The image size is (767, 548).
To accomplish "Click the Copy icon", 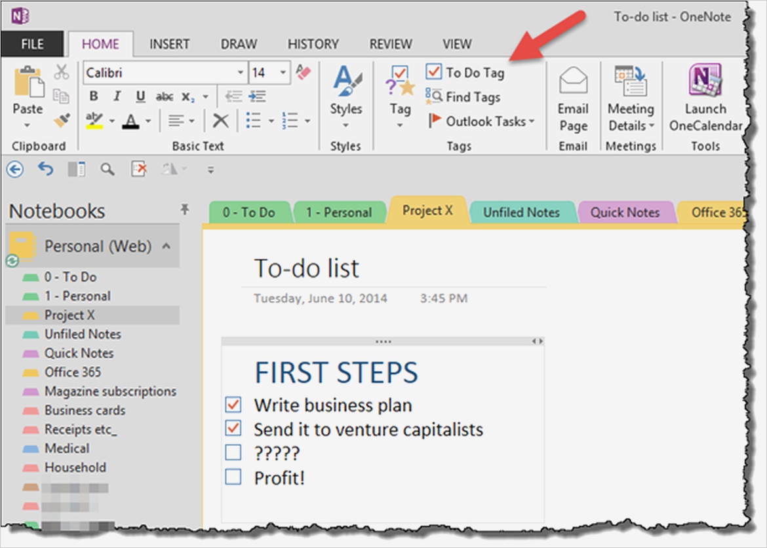I will pos(61,96).
